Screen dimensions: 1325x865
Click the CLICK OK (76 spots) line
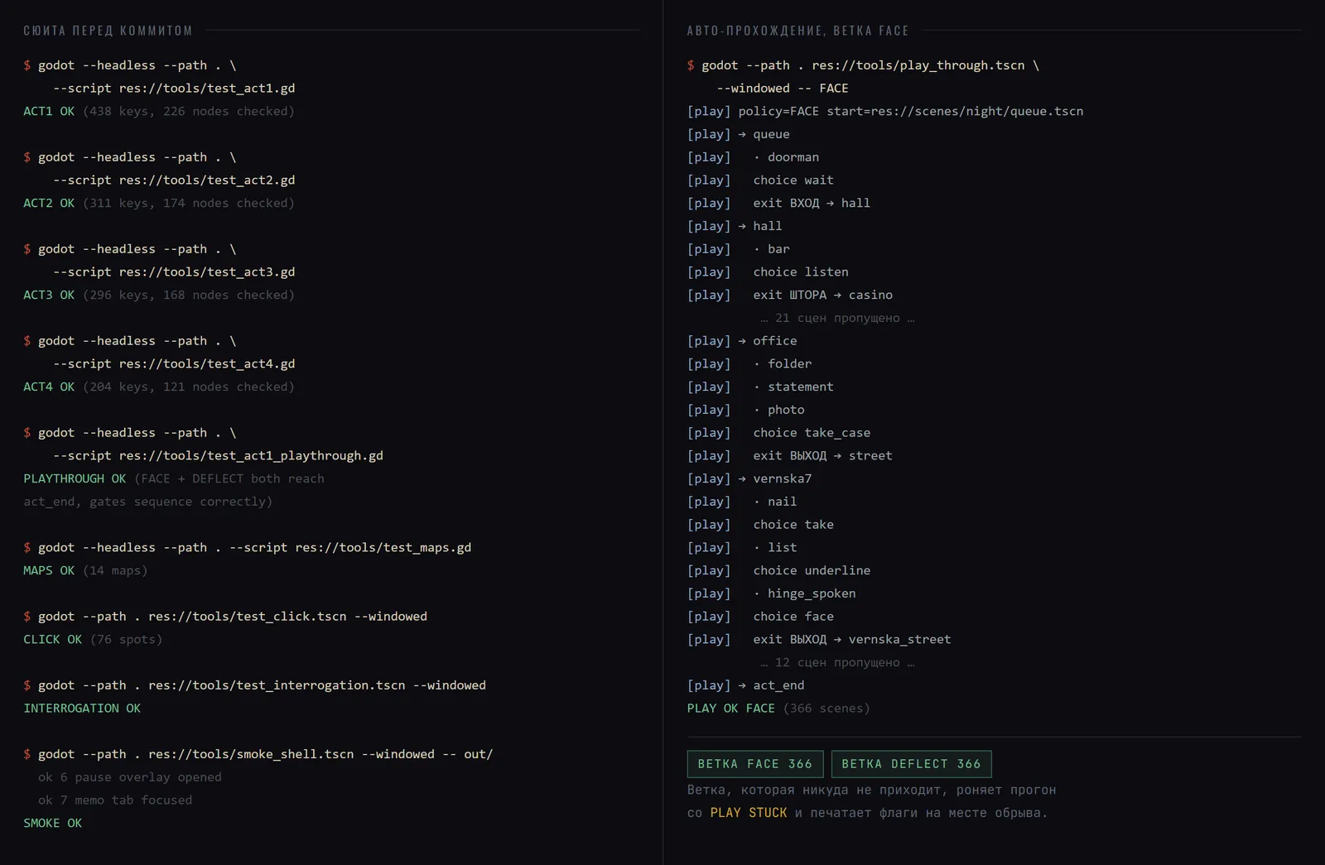point(93,639)
